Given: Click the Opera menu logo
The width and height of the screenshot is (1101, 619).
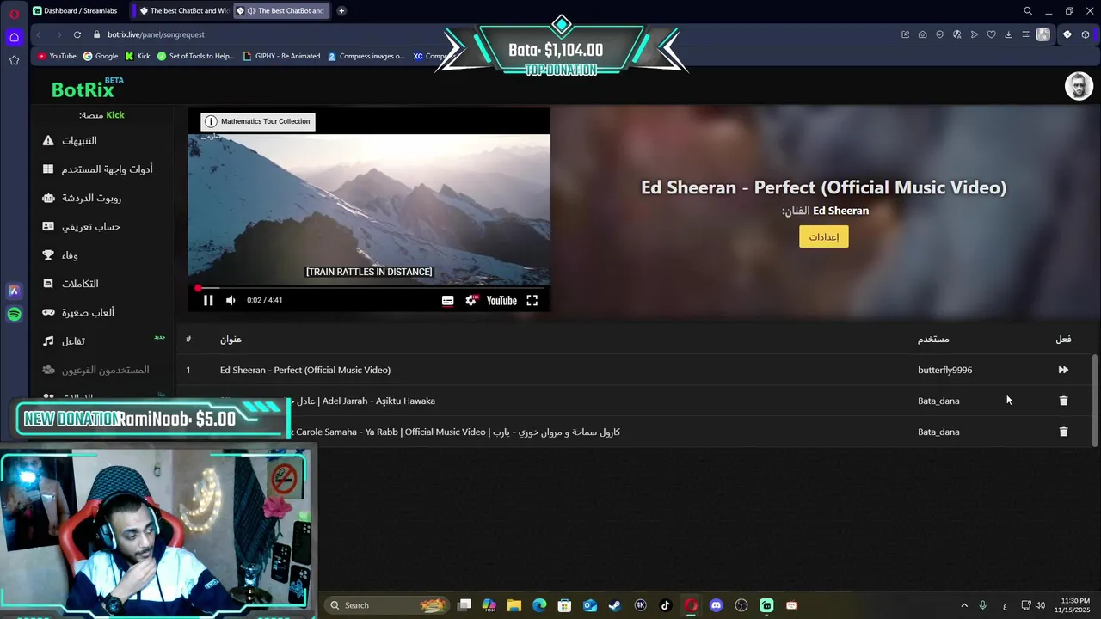Looking at the screenshot, I should click(14, 13).
